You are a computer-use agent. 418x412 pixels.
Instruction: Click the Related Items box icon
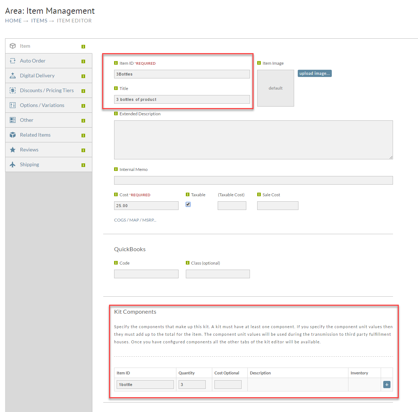13,135
